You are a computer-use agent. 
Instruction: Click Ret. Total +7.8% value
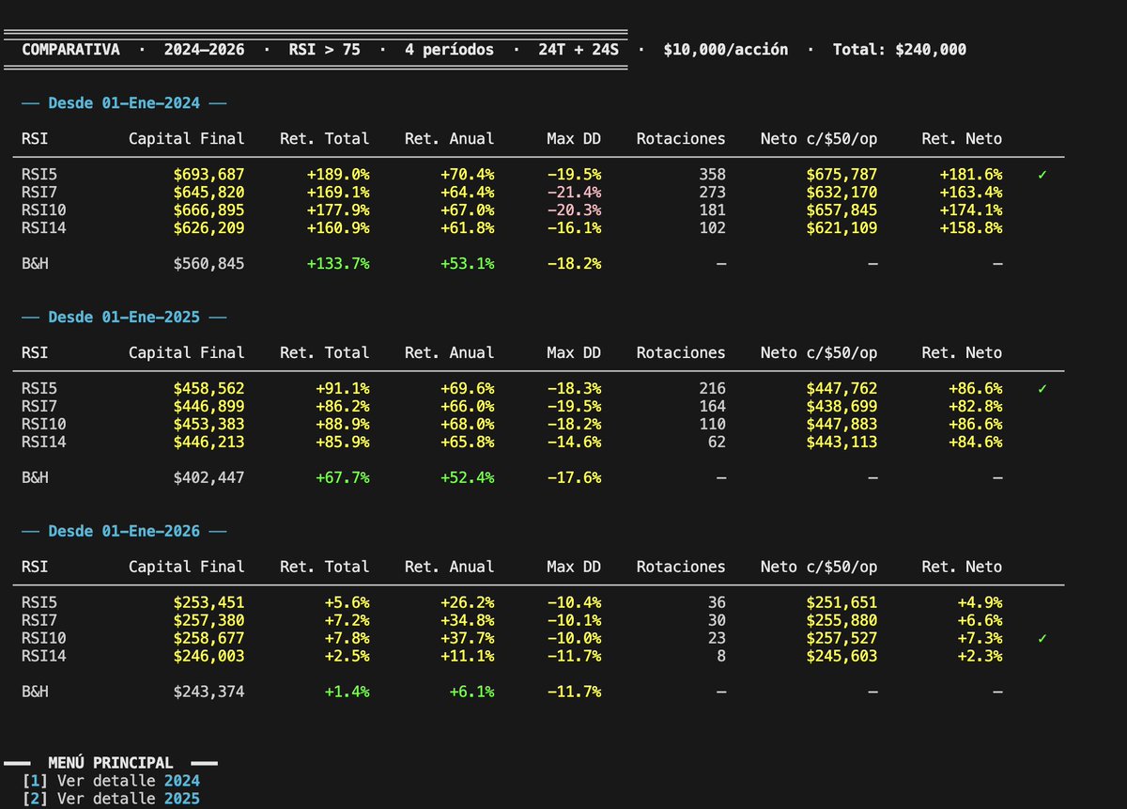pyautogui.click(x=347, y=638)
